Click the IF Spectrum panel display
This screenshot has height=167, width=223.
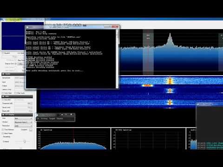(74, 138)
